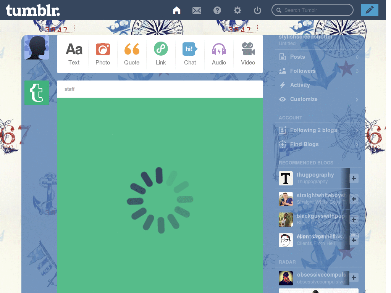Open the staff blog name link

[x=69, y=89]
